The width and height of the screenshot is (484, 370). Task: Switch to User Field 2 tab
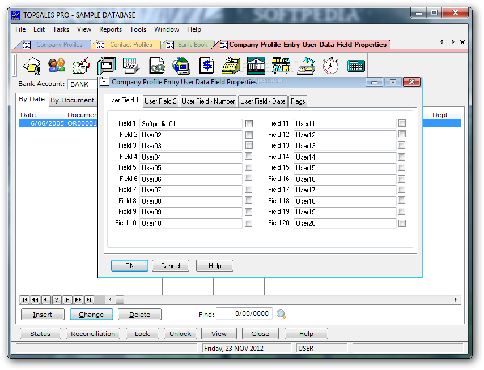160,101
